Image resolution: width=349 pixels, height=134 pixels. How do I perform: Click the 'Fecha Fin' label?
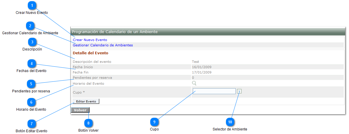[x=81, y=72]
